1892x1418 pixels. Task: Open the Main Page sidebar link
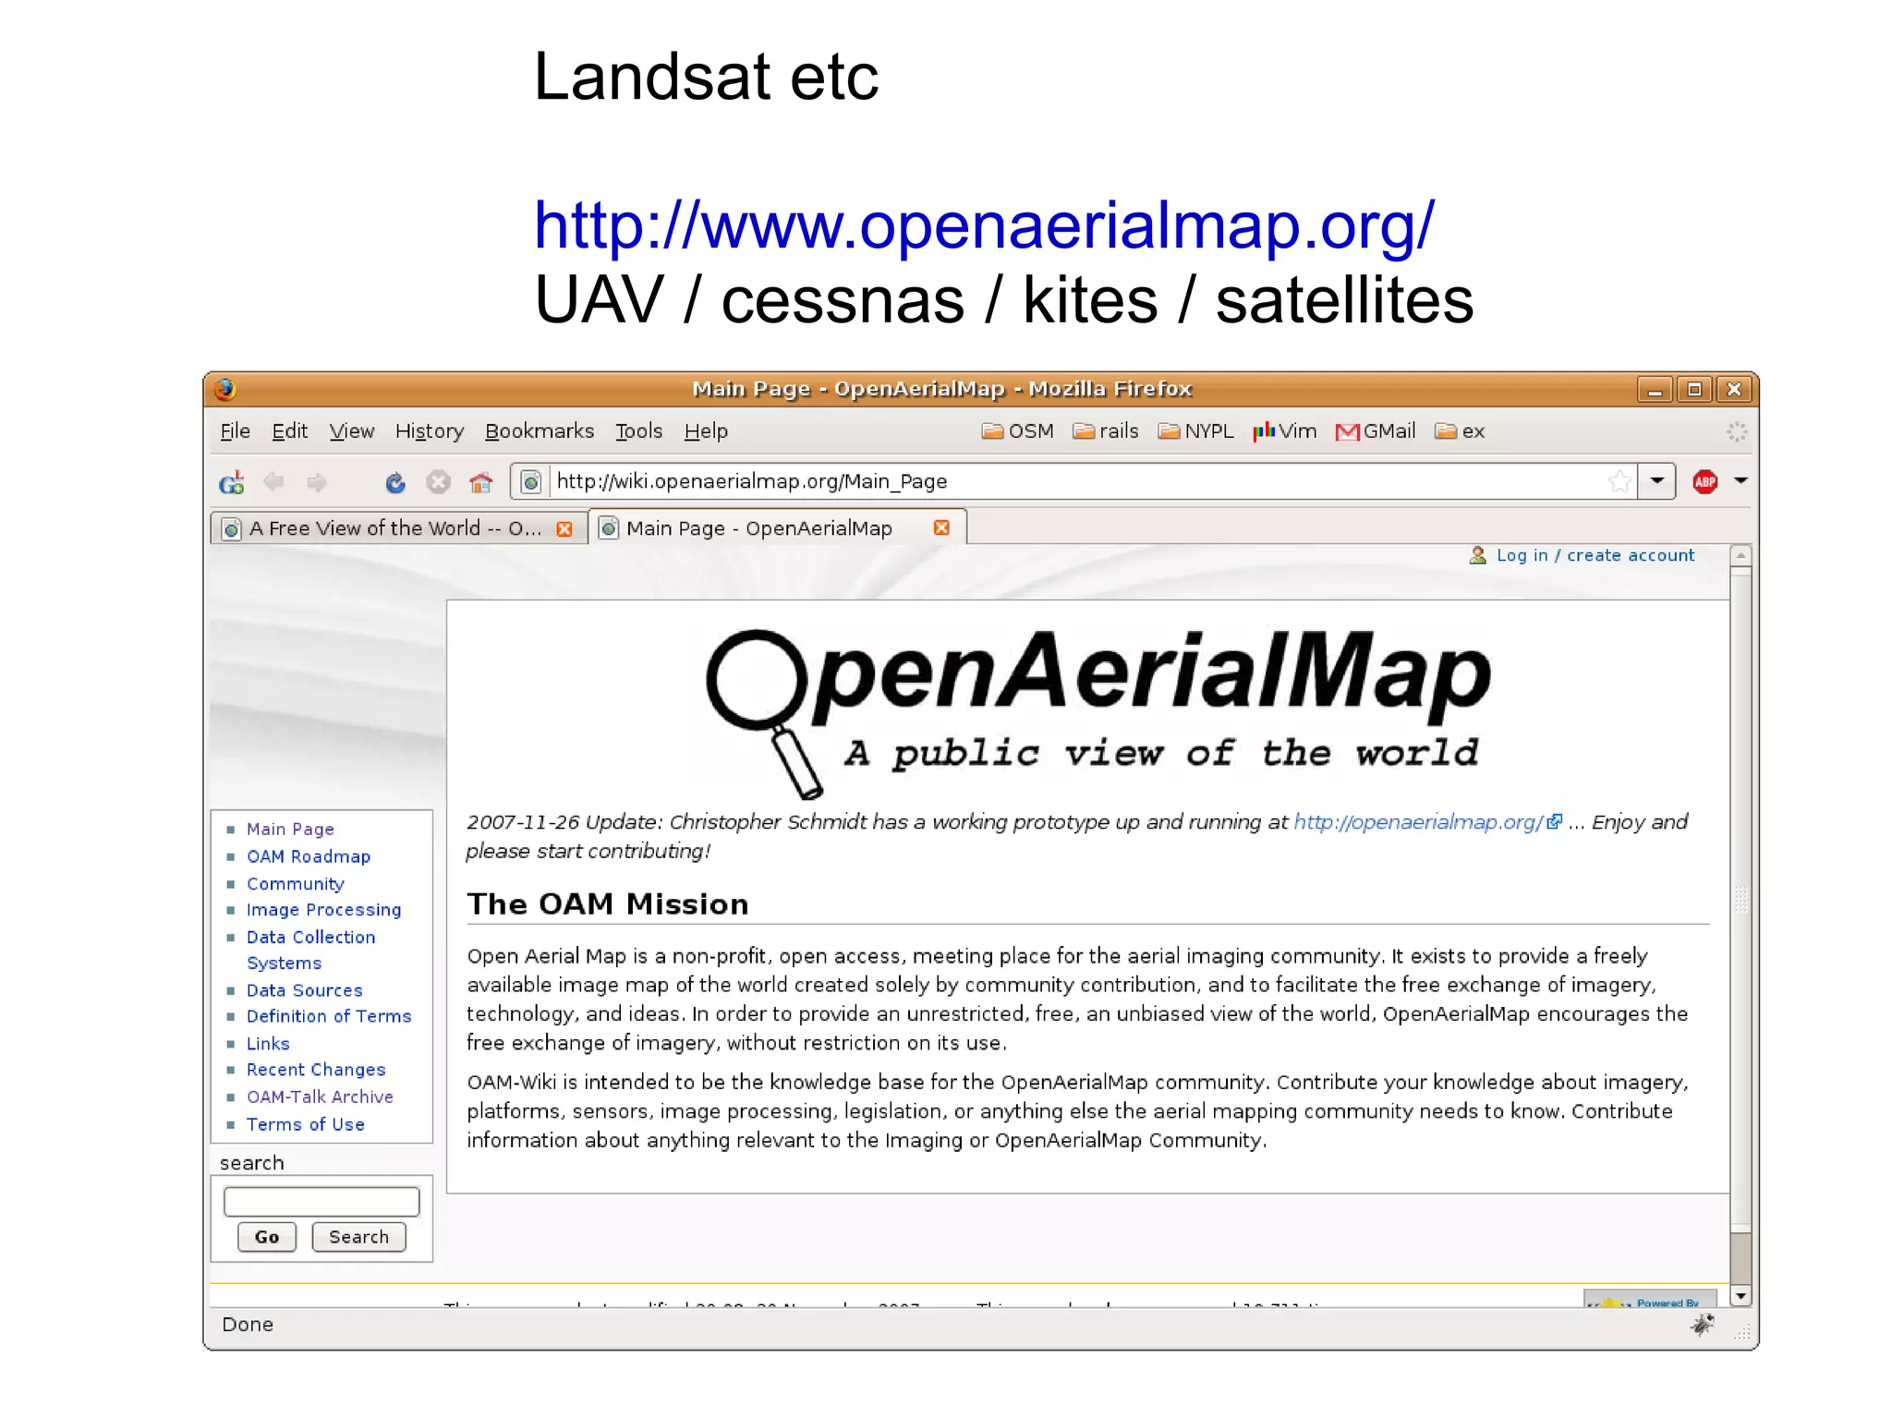[290, 830]
